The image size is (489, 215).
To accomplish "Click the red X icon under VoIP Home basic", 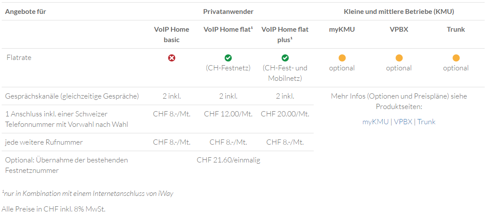I will 171,58.
